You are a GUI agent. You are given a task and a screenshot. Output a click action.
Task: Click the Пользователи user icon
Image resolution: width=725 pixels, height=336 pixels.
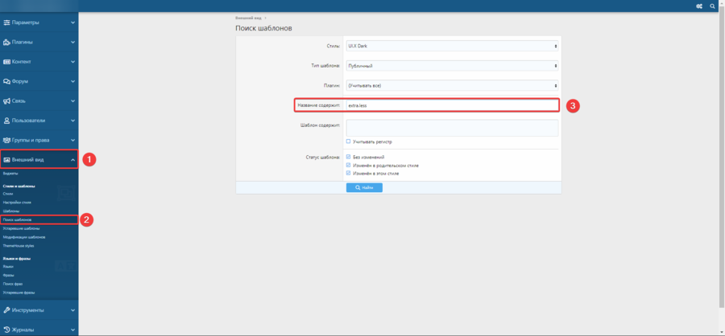(x=7, y=121)
